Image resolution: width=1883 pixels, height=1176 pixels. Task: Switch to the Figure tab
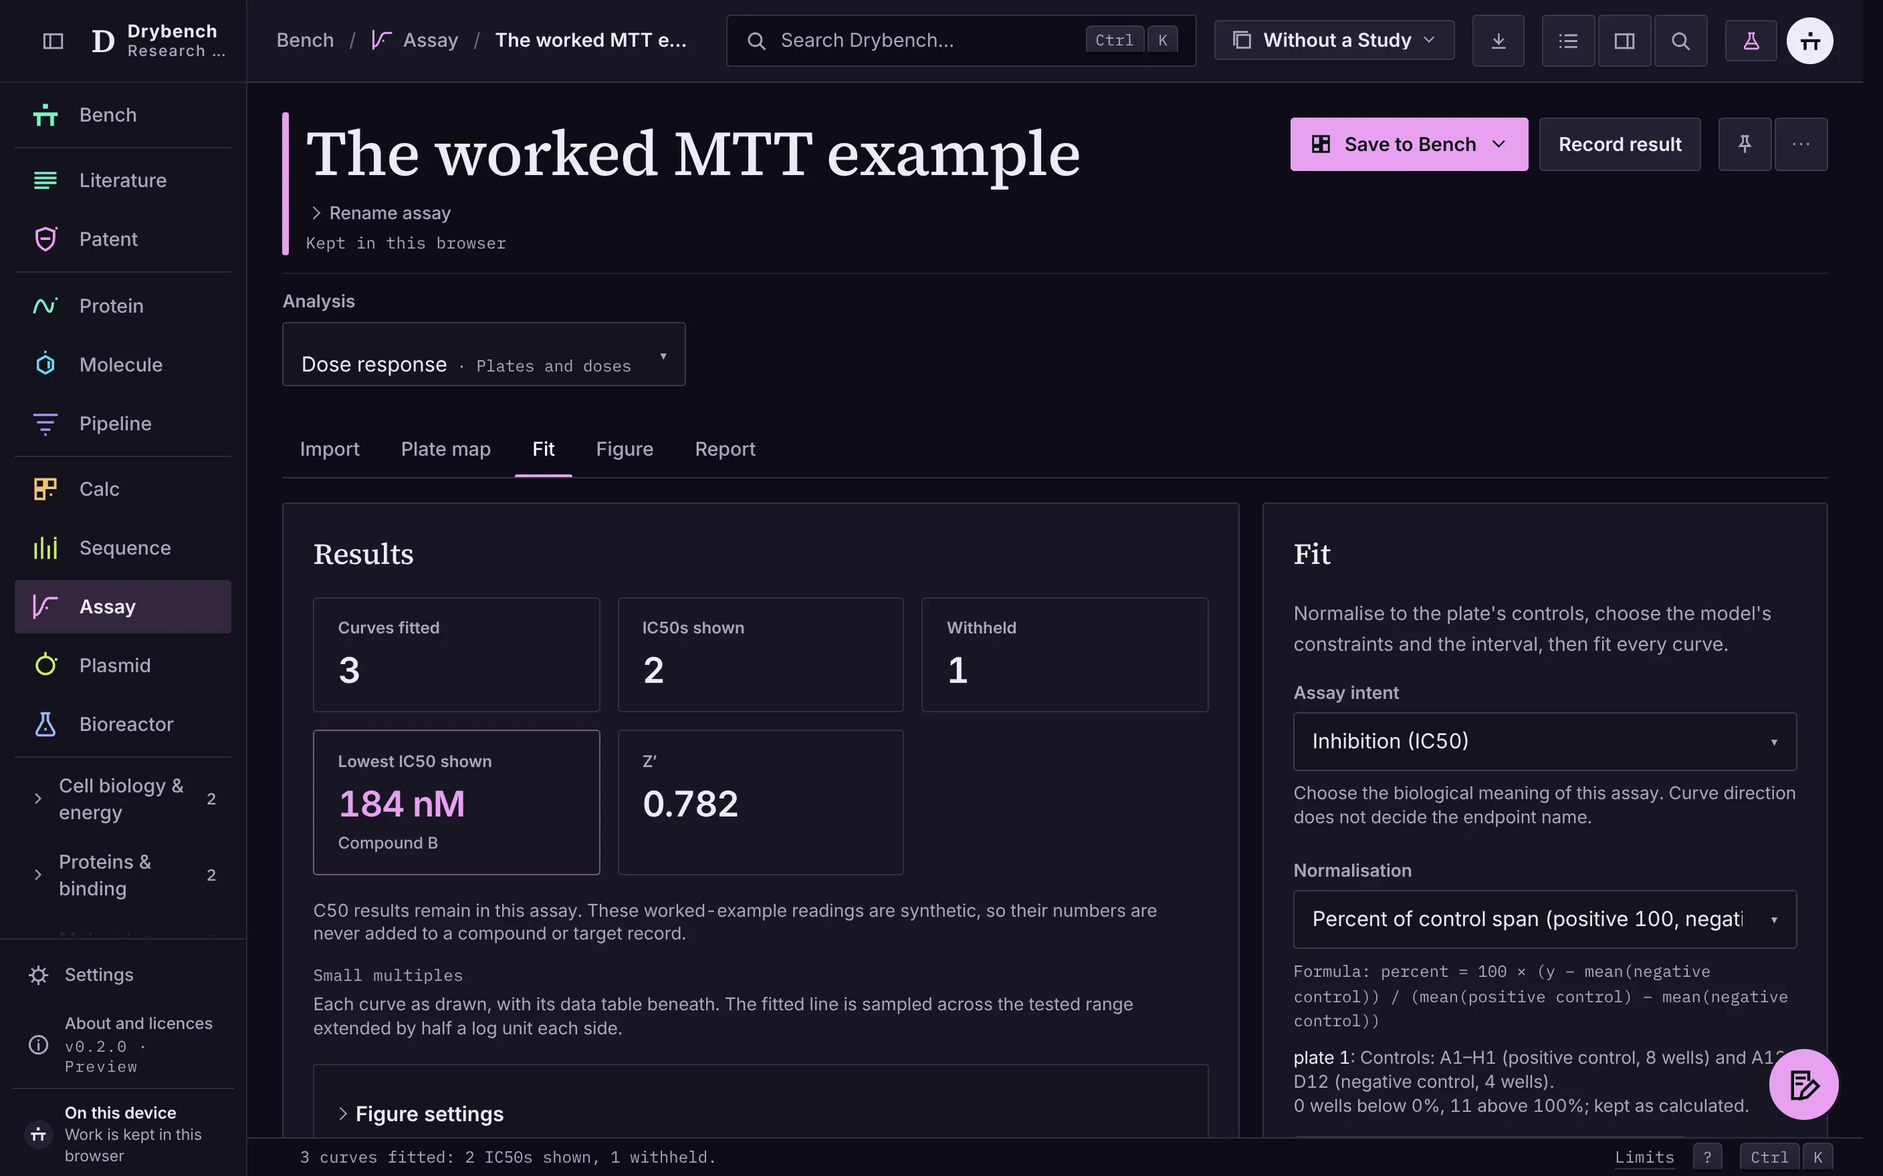(624, 450)
